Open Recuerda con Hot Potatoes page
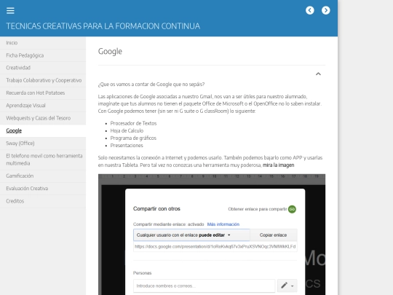The width and height of the screenshot is (393, 295). [43, 93]
